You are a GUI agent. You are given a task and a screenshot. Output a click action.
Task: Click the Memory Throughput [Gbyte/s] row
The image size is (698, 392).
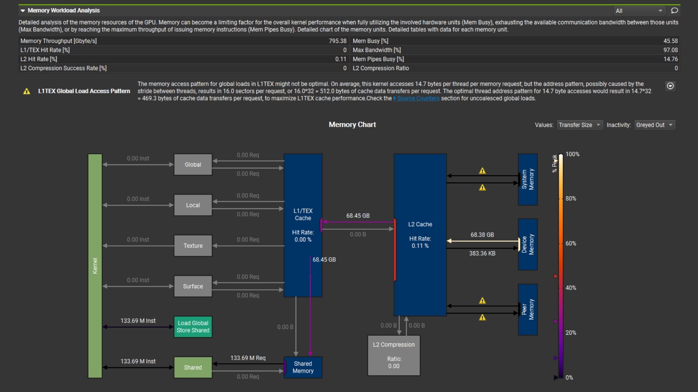click(x=184, y=41)
